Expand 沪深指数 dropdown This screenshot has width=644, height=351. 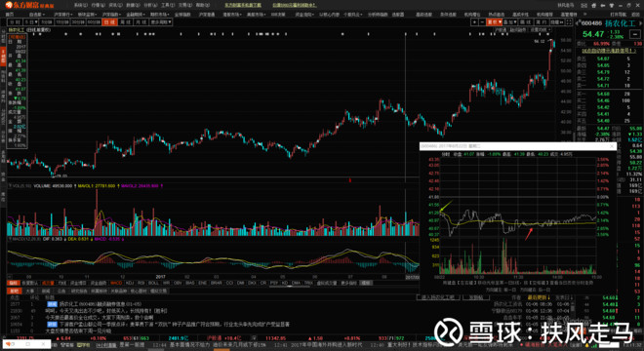click(111, 15)
